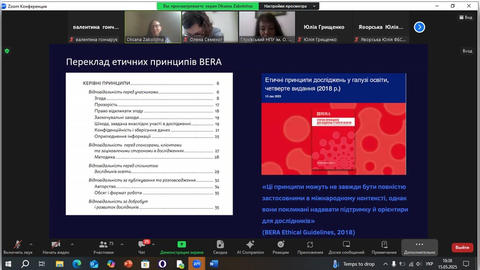The width and height of the screenshot is (480, 270).
Task: Start camera with Начать видео
Action: 56,247
